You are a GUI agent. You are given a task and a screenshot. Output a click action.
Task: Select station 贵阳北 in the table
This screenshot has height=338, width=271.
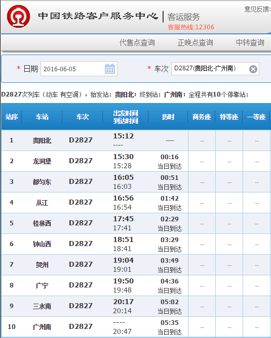pos(42,140)
